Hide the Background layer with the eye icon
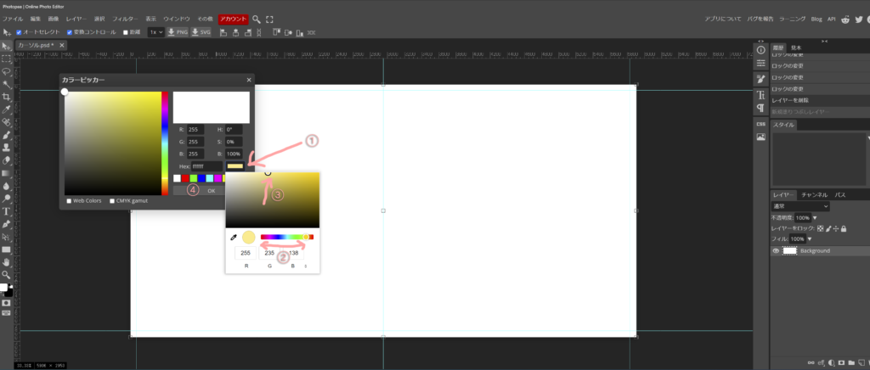This screenshot has width=870, height=370. click(x=777, y=251)
